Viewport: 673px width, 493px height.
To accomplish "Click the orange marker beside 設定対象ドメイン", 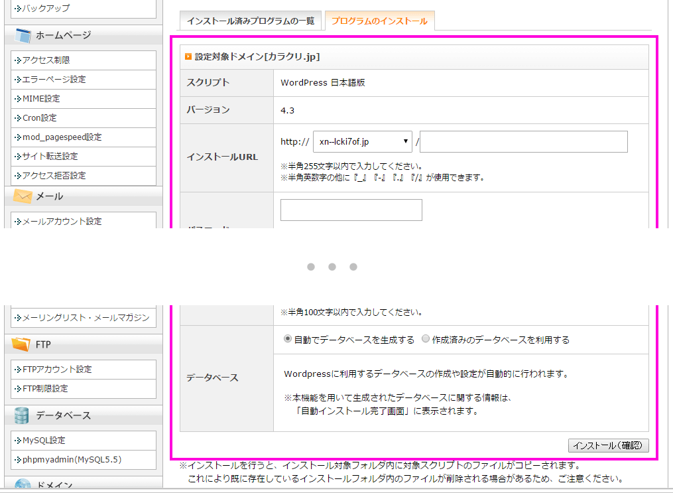I will (188, 56).
